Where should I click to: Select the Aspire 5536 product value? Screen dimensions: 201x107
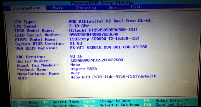coord(84,69)
